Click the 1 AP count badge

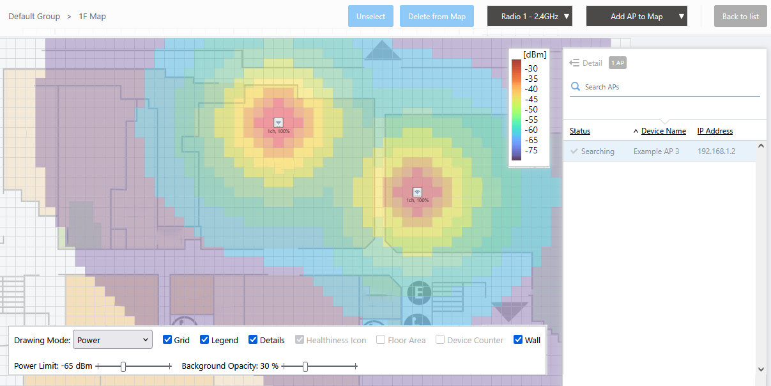[x=617, y=63]
